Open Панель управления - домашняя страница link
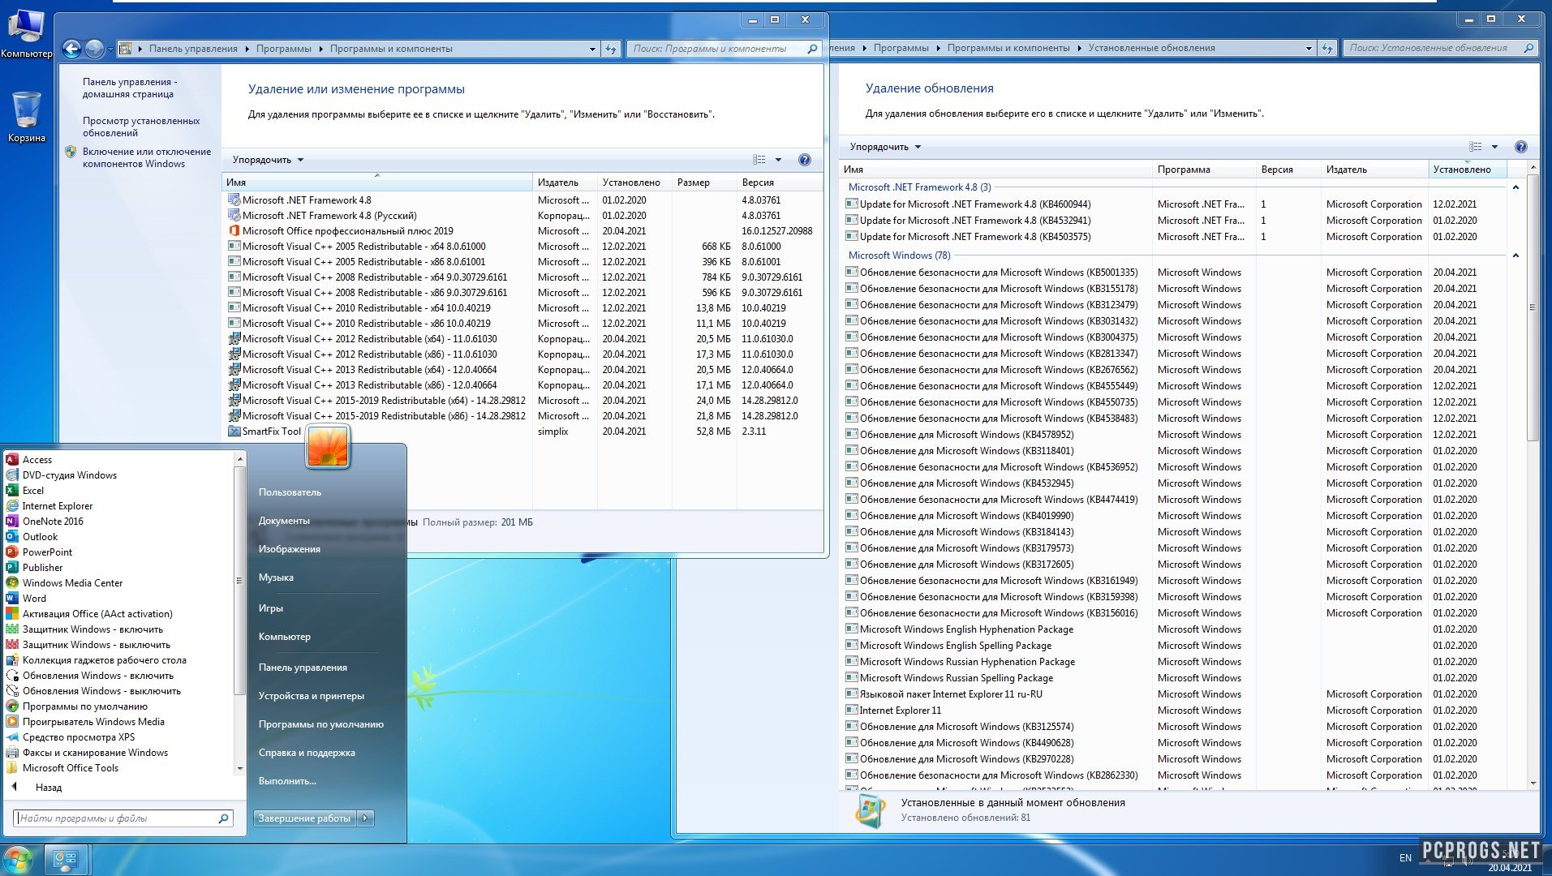The image size is (1552, 876). (x=130, y=88)
